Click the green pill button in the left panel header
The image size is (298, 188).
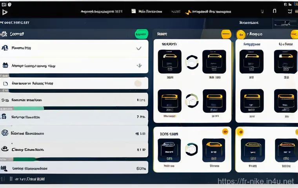tap(142, 34)
